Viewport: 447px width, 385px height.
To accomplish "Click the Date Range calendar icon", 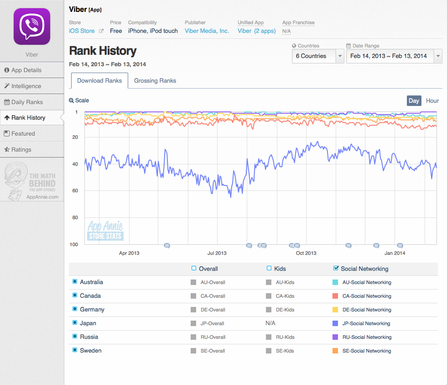I will pyautogui.click(x=348, y=46).
